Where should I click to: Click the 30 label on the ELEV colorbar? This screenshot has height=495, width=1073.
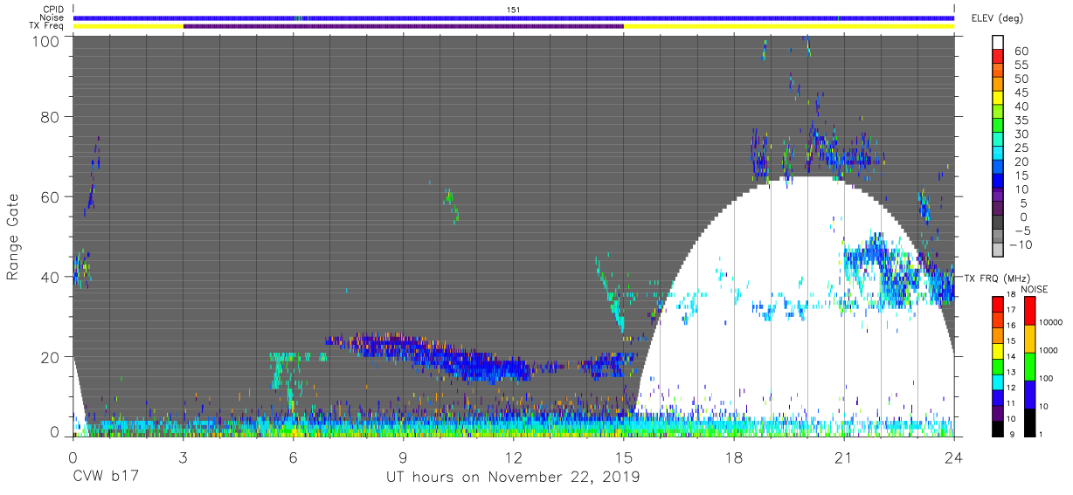point(1020,134)
